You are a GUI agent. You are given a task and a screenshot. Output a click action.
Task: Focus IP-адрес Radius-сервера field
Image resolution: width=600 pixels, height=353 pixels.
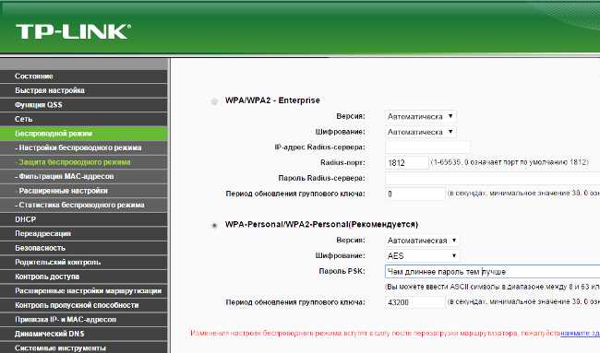point(427,147)
